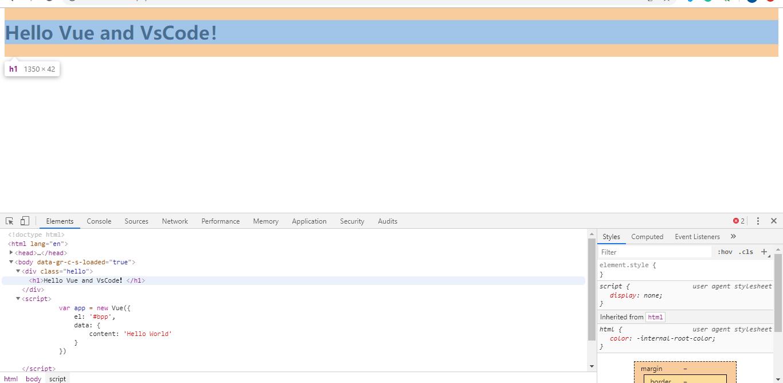Click the var app = new Vue line
783x383 pixels.
click(95, 308)
